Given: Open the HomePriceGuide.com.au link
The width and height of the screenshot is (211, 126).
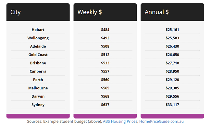Looking at the screenshot, I should [161, 121].
